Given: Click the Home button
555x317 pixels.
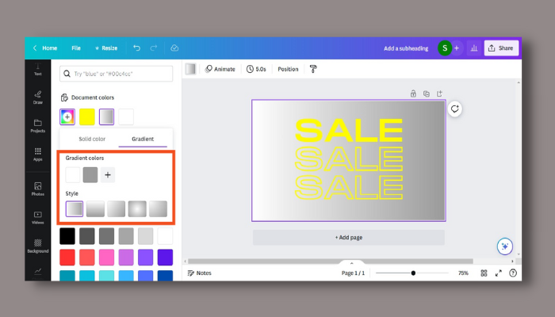Looking at the screenshot, I should 45,48.
